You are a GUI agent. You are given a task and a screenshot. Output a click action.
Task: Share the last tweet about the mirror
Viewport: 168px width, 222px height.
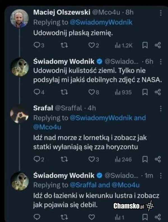[x=158, y=217]
